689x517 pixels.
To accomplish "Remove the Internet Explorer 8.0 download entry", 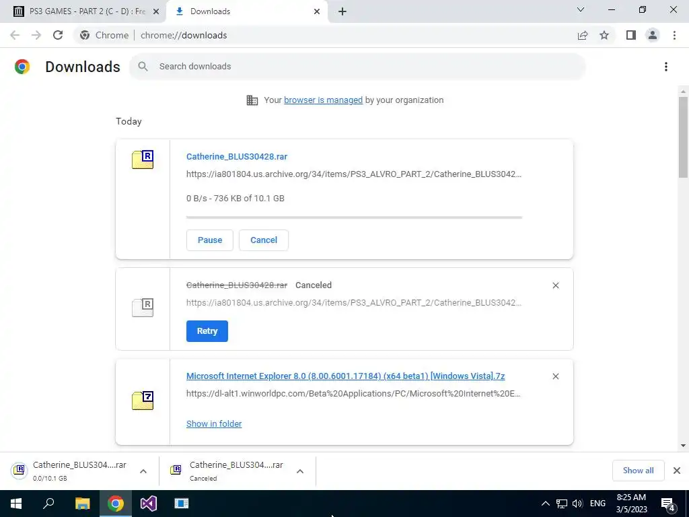I will (x=556, y=376).
